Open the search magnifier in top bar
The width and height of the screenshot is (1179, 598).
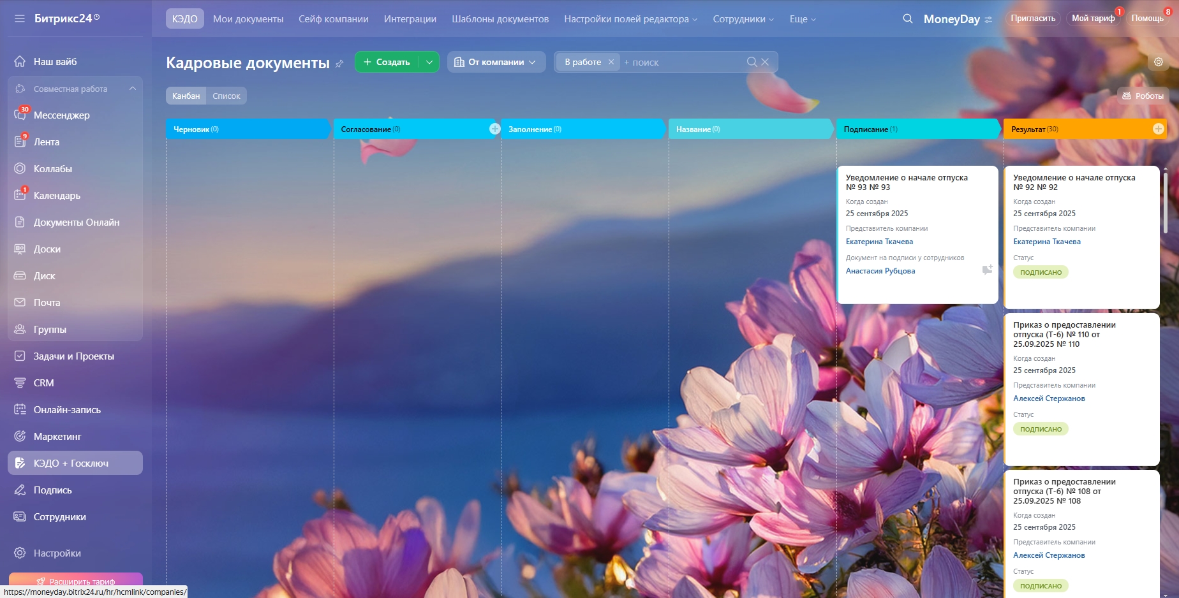[907, 19]
